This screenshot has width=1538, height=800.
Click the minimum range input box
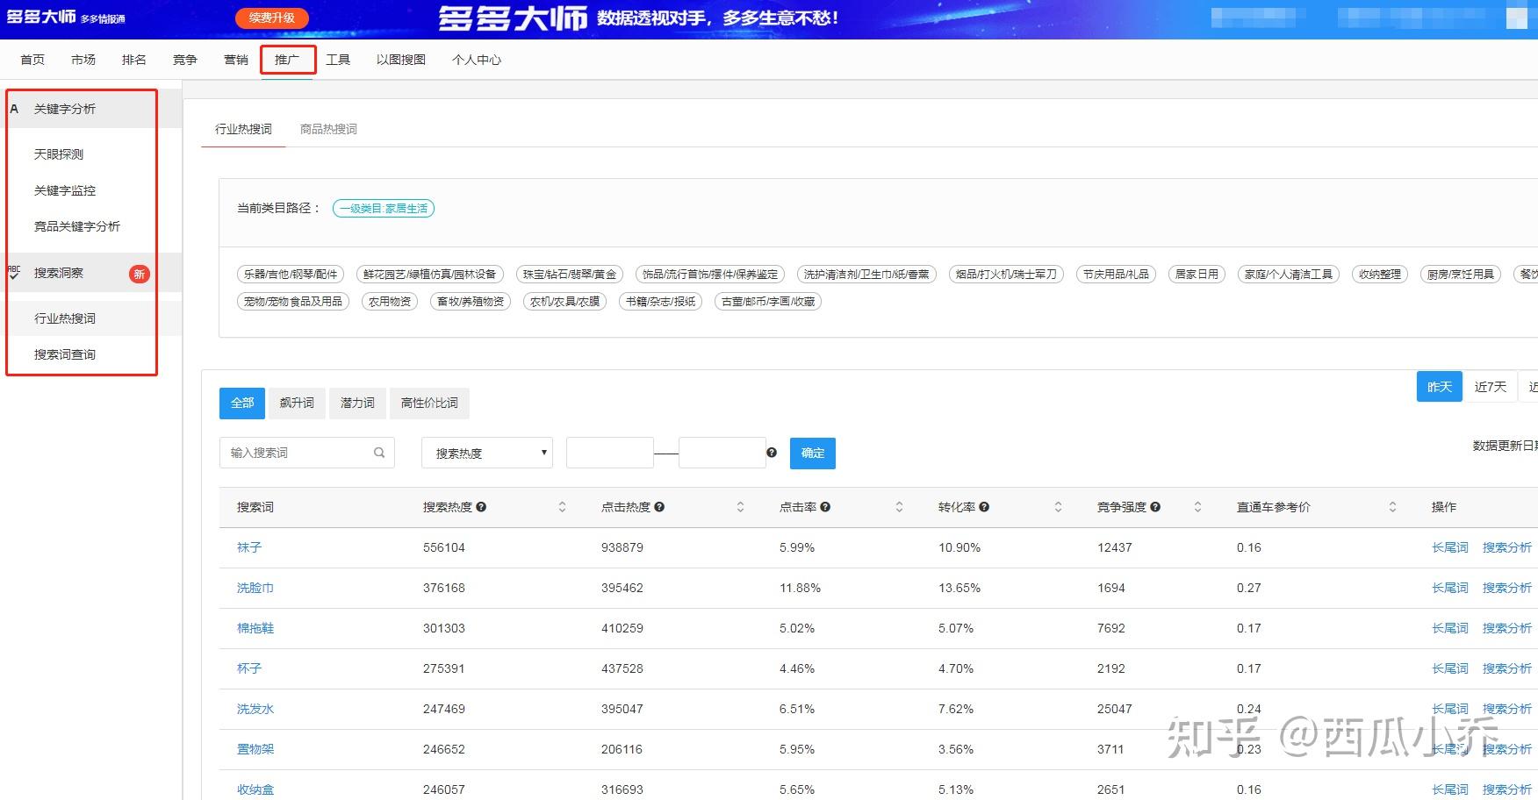click(x=610, y=453)
